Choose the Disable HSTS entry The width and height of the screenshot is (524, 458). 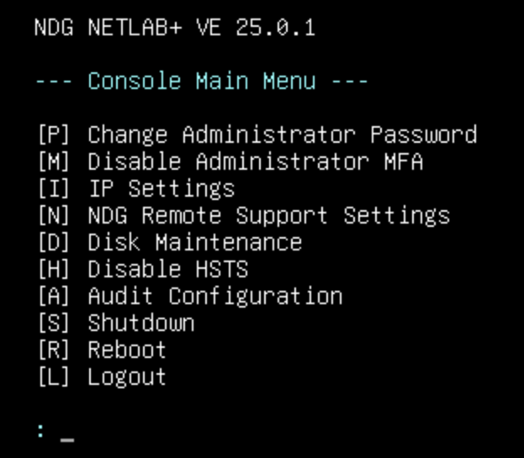[167, 270]
